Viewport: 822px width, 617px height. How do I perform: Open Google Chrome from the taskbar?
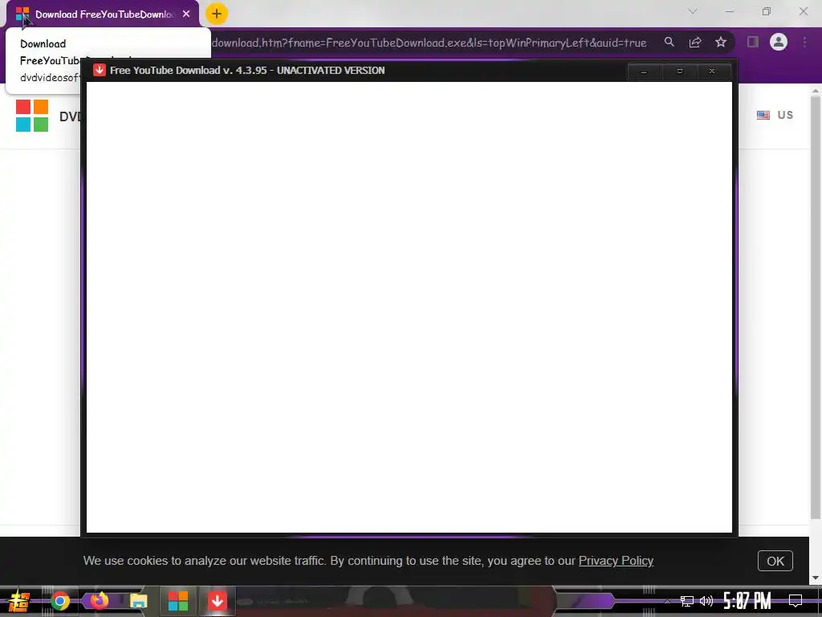[59, 601]
